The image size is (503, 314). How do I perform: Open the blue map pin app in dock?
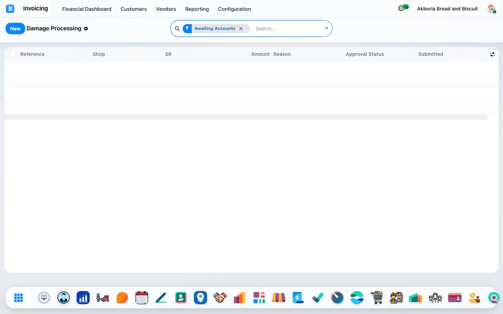pos(201,298)
